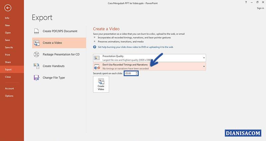Click the Change File Type icon
The image size is (266, 141).
(37, 78)
